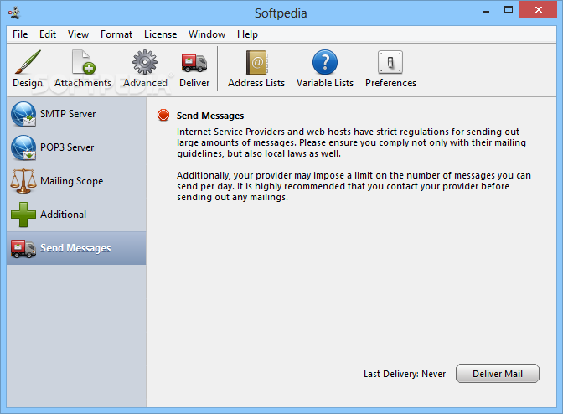This screenshot has height=414, width=563.
Task: Open Advanced gear settings
Action: (145, 69)
